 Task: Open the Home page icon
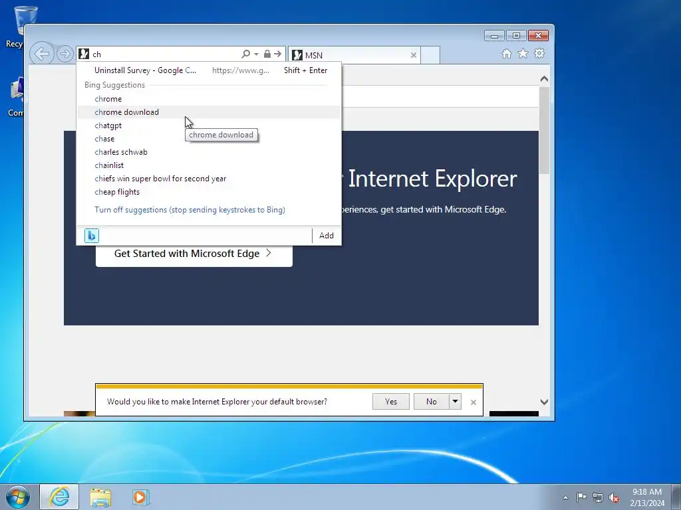pyautogui.click(x=506, y=53)
